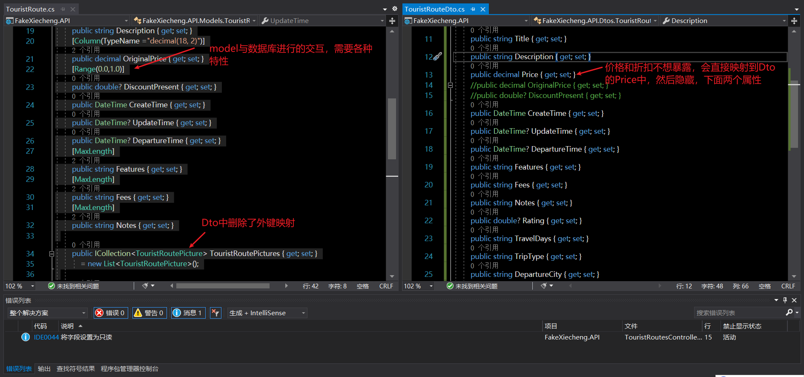Screen dimensions: 804x377
Task: Sort by 项目 column header
Action: (x=551, y=326)
